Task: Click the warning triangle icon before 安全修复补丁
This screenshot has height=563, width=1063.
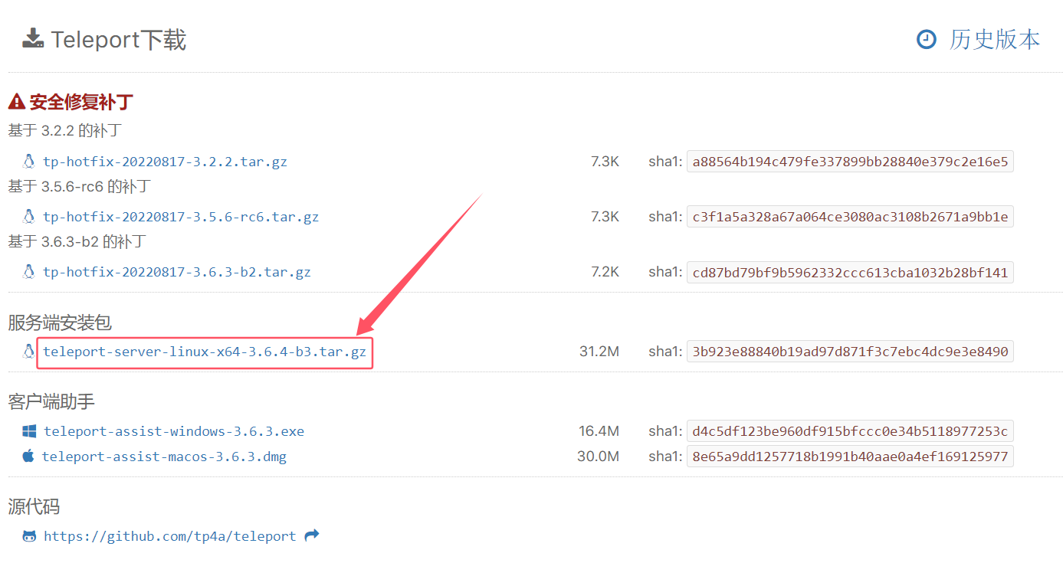Action: tap(17, 101)
